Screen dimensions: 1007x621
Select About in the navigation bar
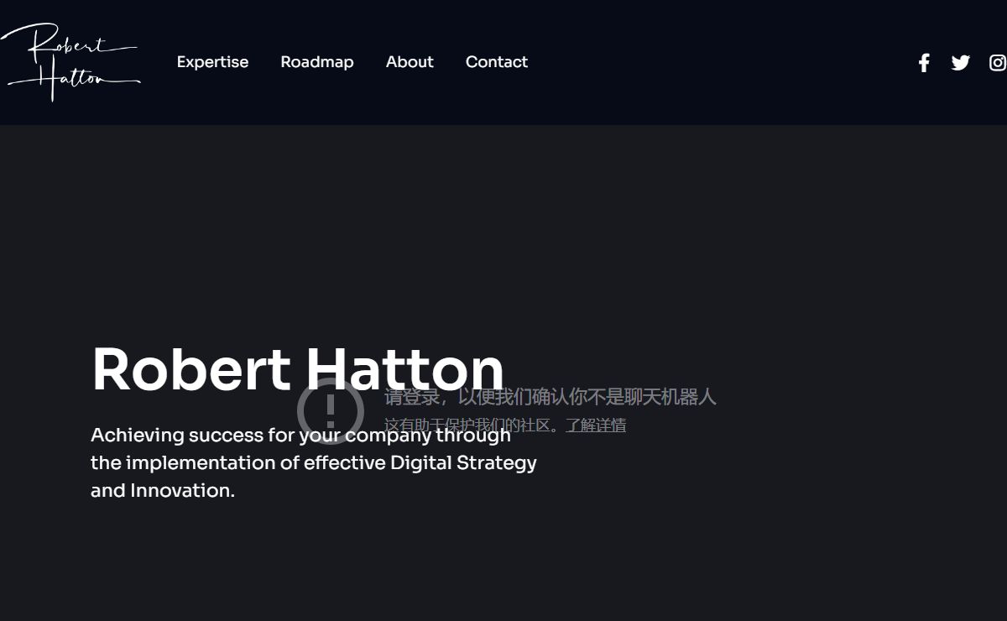pyautogui.click(x=410, y=62)
